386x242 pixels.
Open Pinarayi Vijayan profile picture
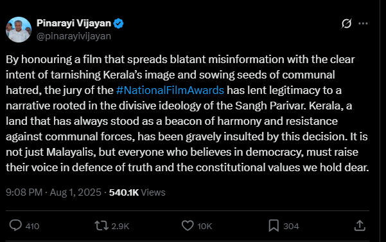coord(19,30)
